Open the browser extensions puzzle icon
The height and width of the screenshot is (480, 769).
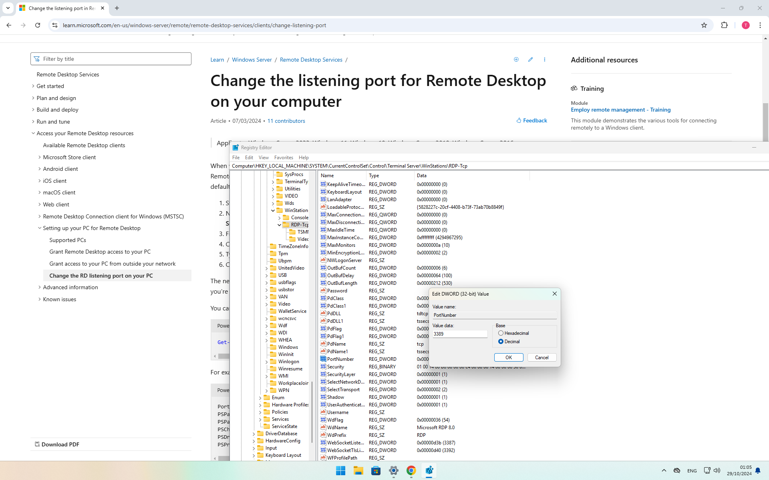pyautogui.click(x=724, y=25)
